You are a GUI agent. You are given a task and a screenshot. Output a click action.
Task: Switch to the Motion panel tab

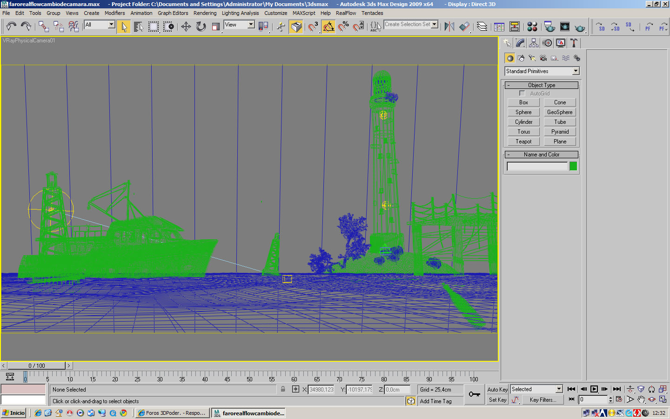(548, 43)
